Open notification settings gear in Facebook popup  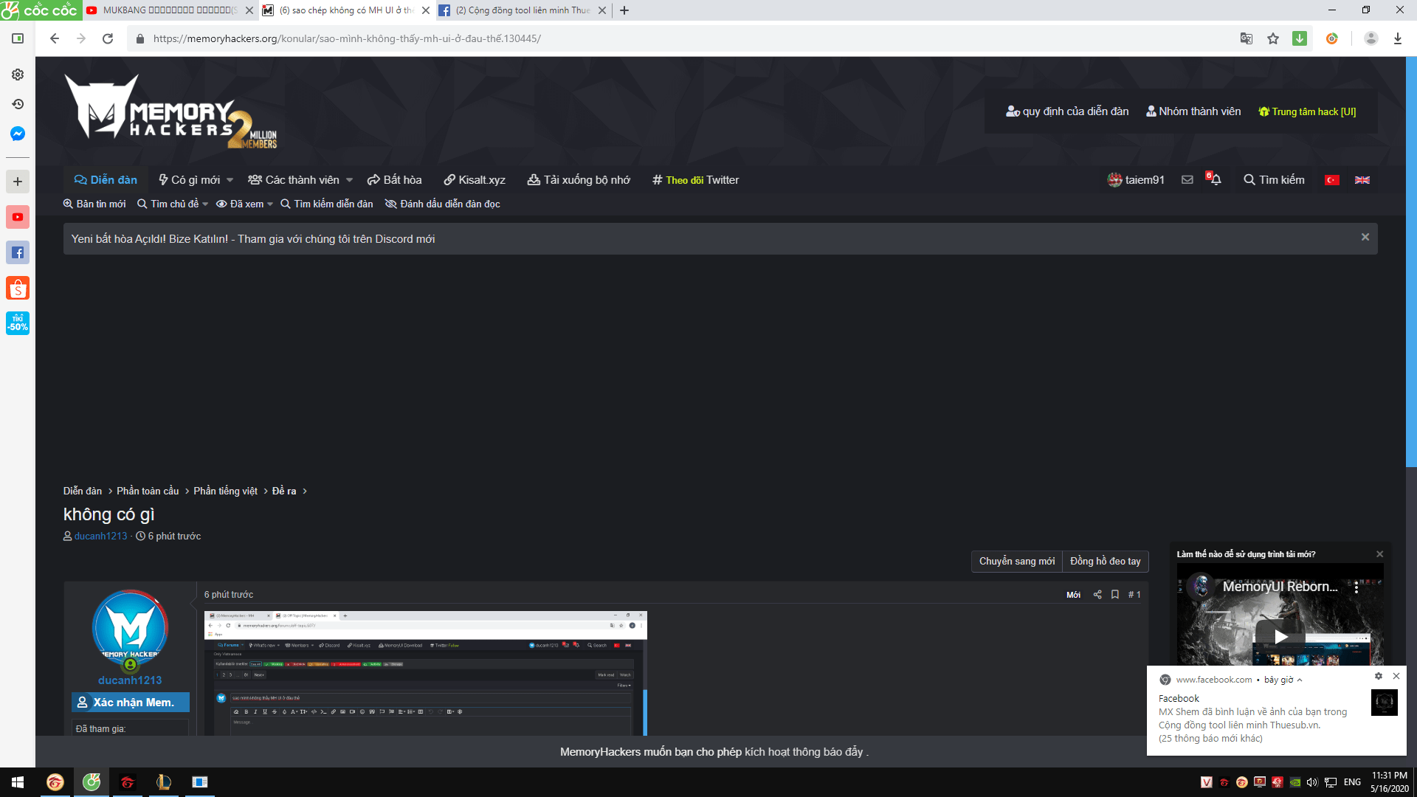point(1378,676)
